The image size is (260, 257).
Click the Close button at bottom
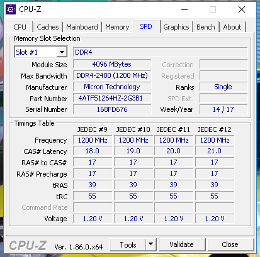tap(230, 244)
